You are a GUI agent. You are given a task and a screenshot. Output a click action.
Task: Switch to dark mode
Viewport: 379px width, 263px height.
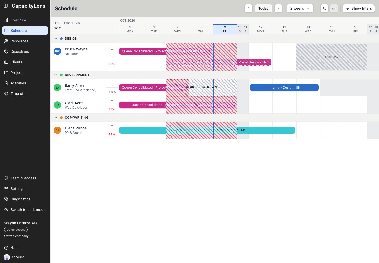(x=25, y=210)
